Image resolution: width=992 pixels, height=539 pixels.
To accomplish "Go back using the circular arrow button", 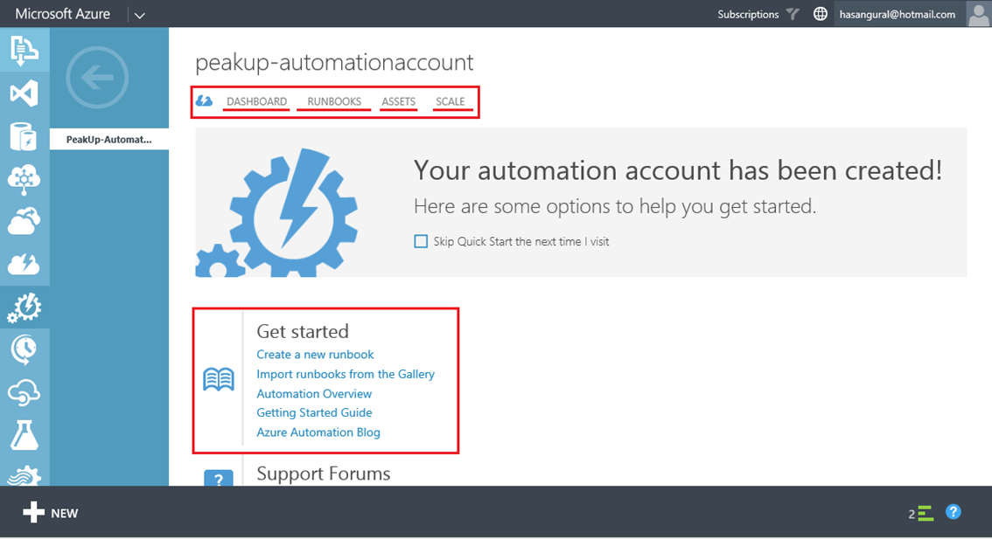I will coord(97,78).
